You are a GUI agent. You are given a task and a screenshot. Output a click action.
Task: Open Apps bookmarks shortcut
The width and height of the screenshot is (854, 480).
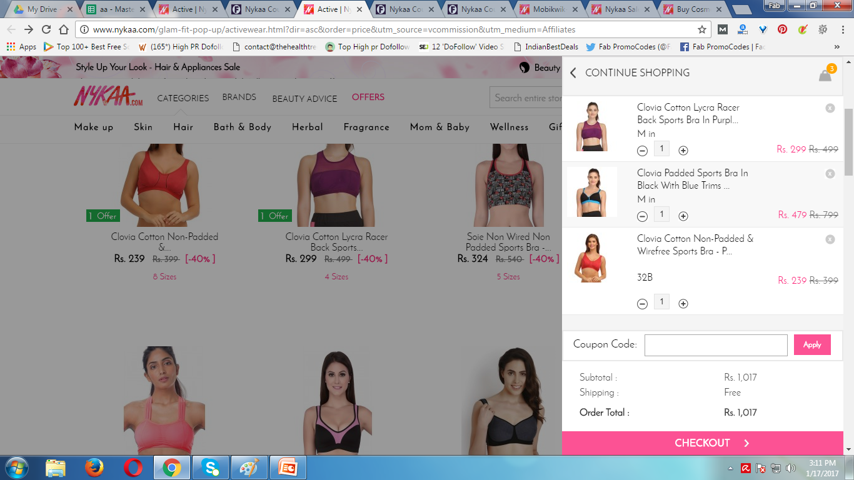(x=22, y=47)
